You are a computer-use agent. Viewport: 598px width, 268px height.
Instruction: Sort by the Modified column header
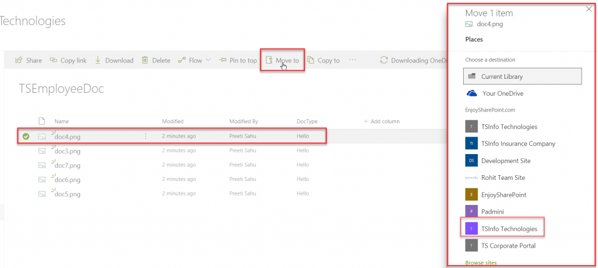tap(173, 121)
